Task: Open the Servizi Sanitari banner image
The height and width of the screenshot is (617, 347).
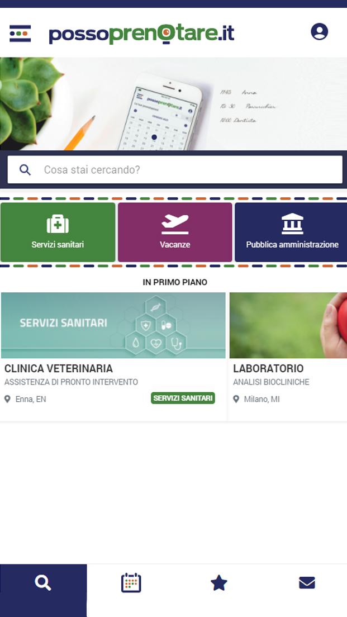Action: coord(113,325)
